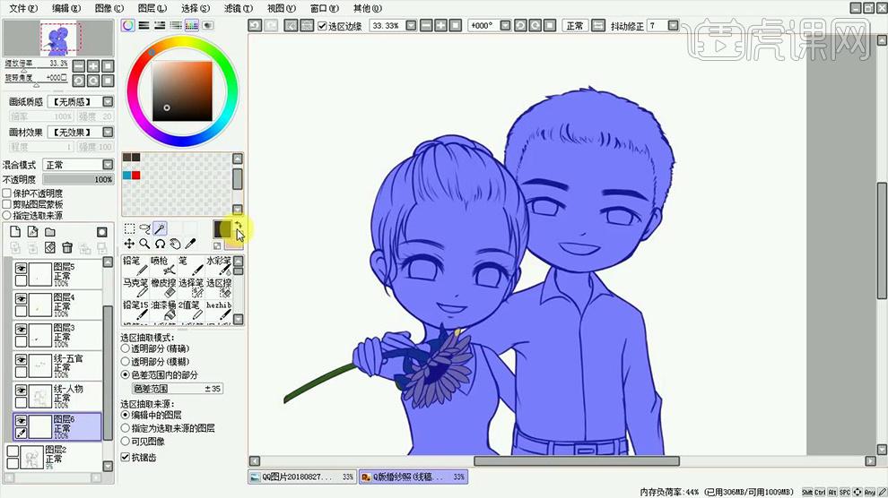The image size is (888, 498).
Task: Delete layer with the trash icon
Action: (67, 247)
